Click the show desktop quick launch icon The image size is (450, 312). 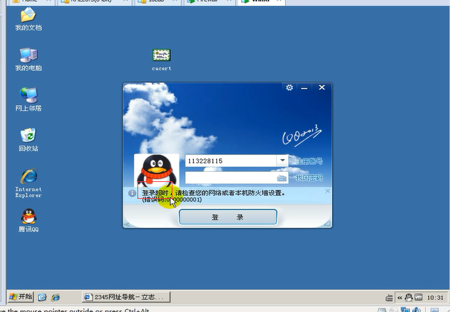pyautogui.click(x=42, y=297)
